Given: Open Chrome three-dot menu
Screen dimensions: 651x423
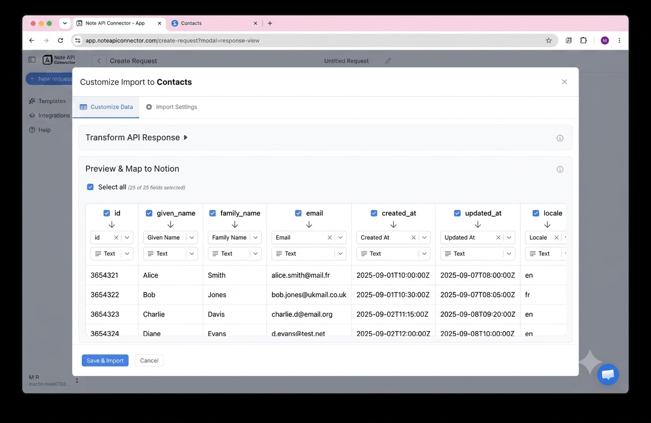Looking at the screenshot, I should tap(619, 41).
